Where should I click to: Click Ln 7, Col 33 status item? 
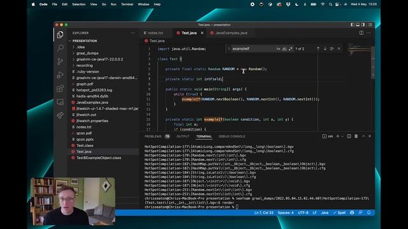coord(263,212)
